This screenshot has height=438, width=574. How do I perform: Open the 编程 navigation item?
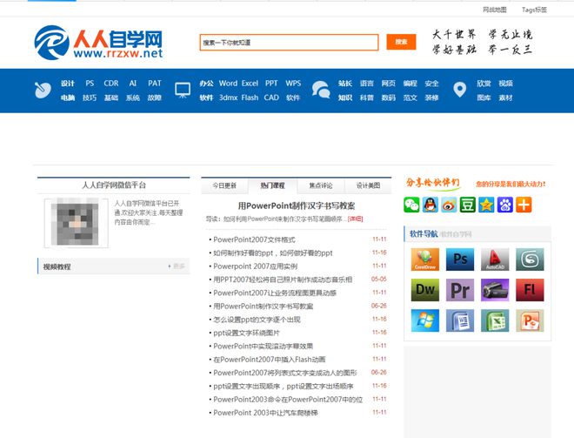point(410,84)
